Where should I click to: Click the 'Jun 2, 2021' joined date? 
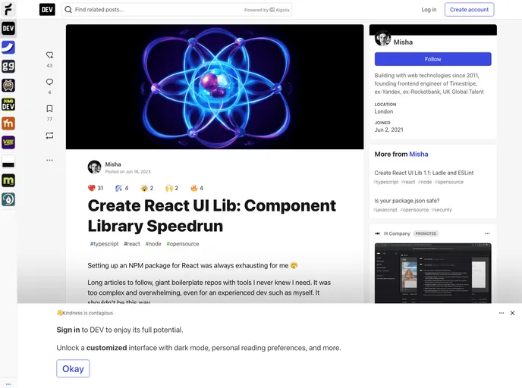click(x=388, y=130)
